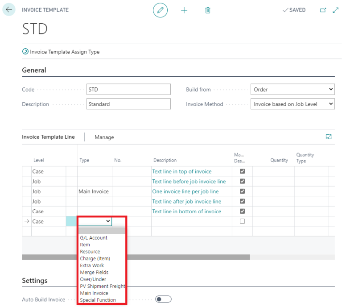Open 'Text line in top of invoice' link
The height and width of the screenshot is (307, 342).
point(181,171)
